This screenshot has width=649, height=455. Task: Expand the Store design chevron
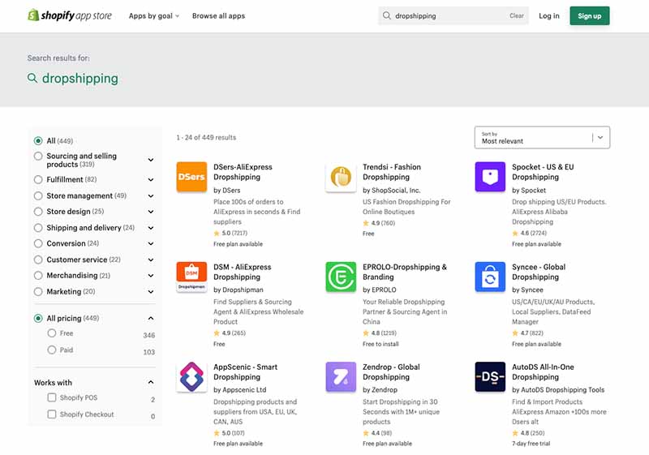[x=151, y=212]
